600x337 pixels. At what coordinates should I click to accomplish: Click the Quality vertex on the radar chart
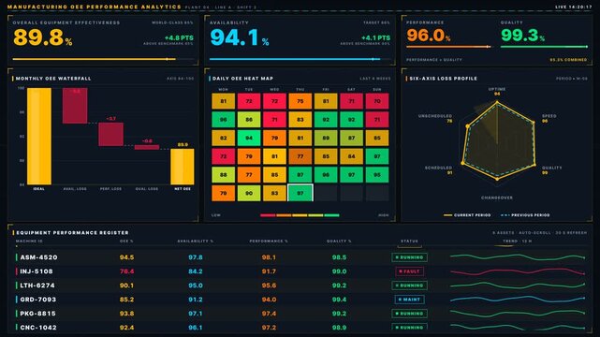point(535,166)
